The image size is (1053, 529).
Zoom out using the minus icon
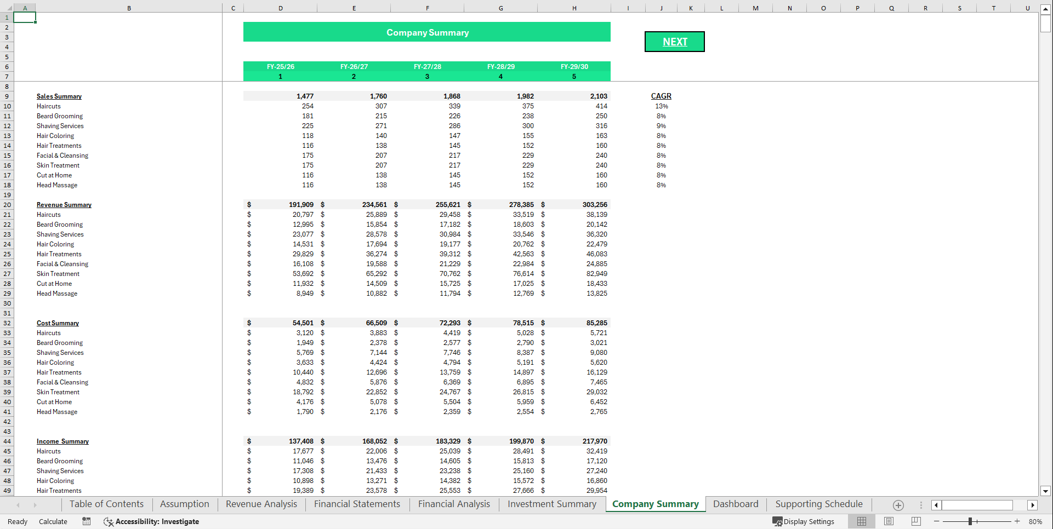tap(937, 521)
